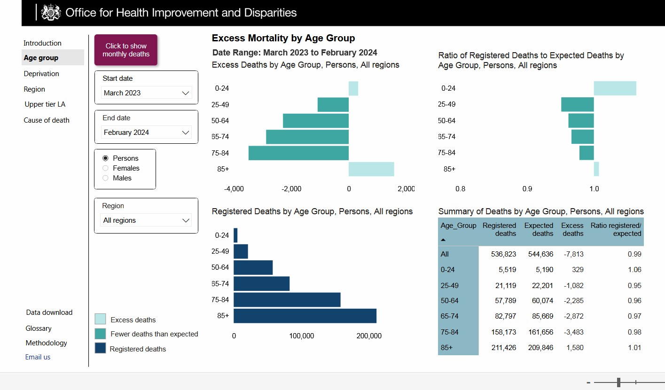Screen dimensions: 665x390
Task: Select the Persons radio button
Action: [105, 158]
